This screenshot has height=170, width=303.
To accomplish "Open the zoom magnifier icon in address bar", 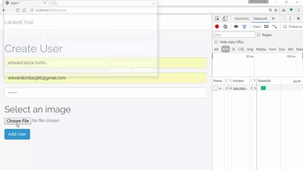I will (270, 10).
